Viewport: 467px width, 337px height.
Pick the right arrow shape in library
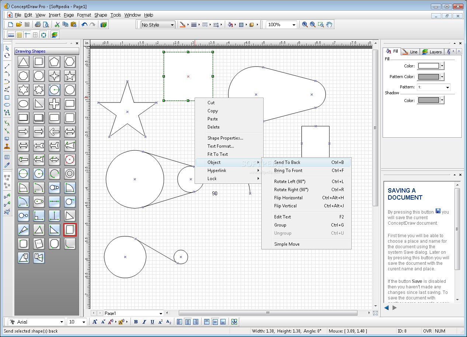(24, 131)
